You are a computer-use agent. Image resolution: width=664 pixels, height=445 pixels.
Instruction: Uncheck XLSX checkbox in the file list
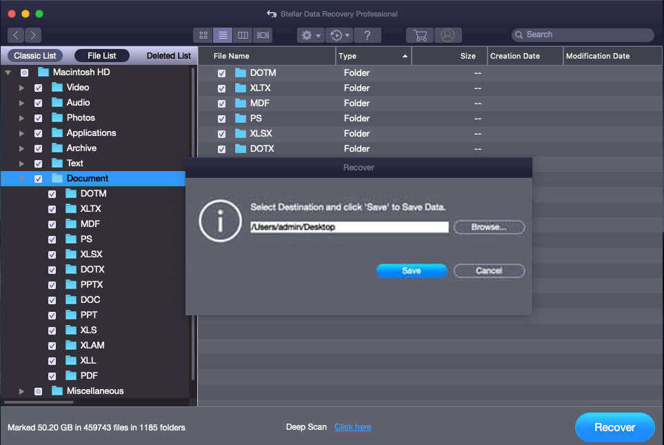pyautogui.click(x=221, y=134)
